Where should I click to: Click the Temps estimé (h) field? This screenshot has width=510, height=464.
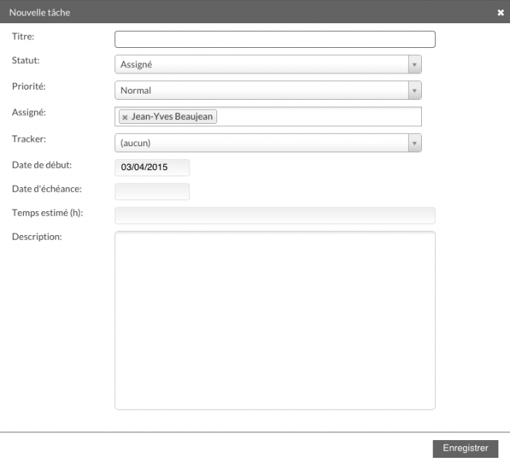(x=275, y=216)
